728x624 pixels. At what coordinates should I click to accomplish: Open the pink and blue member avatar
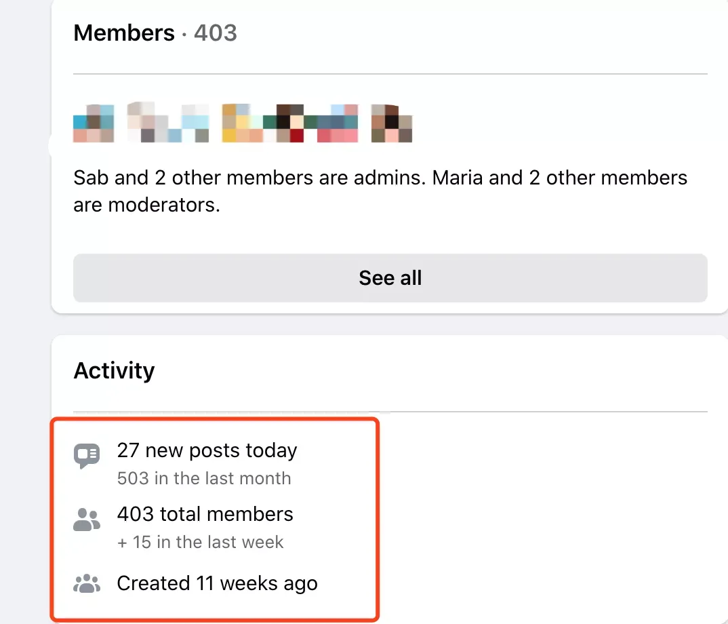tap(338, 123)
